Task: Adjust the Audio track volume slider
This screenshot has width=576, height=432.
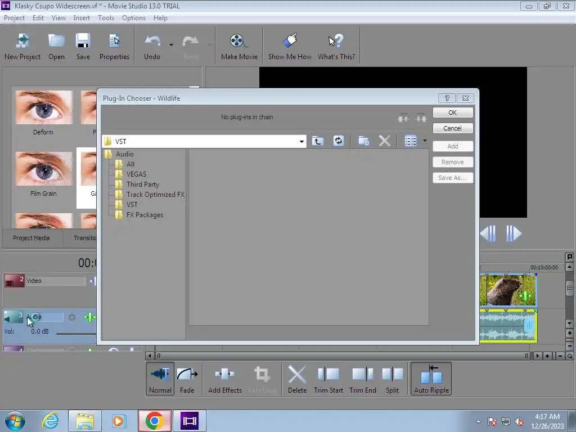Action: click(76, 334)
